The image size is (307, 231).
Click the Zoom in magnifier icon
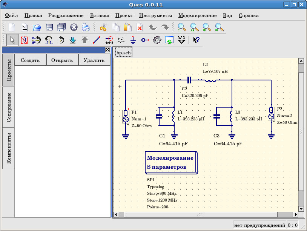point(207,27)
